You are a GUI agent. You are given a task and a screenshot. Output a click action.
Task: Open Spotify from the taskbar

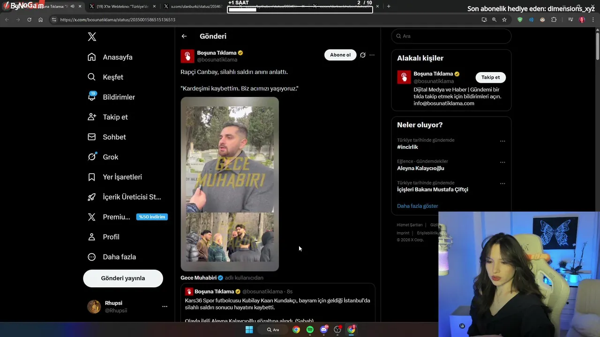[x=310, y=330]
